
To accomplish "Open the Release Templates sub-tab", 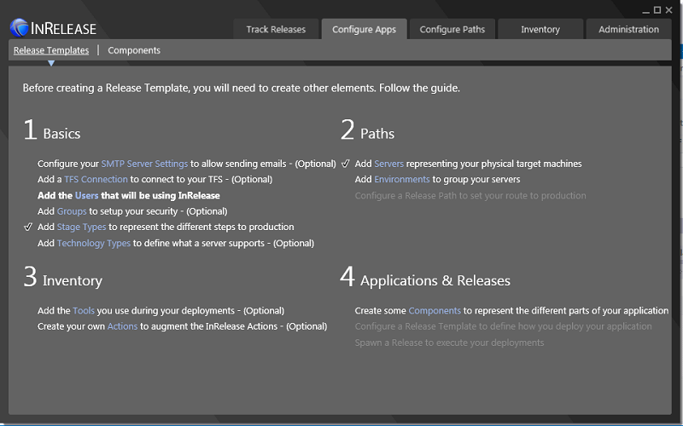I will 51,50.
